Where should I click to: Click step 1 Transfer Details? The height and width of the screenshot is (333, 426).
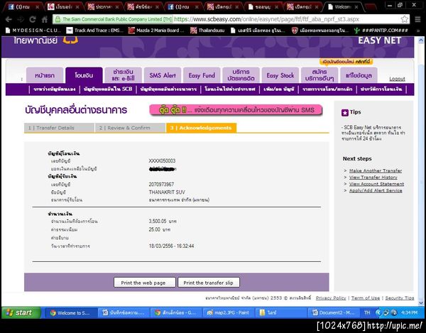click(x=59, y=128)
